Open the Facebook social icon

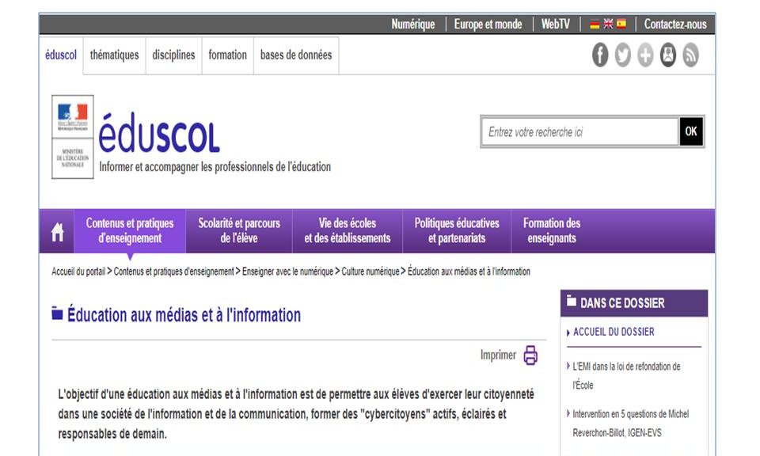600,55
